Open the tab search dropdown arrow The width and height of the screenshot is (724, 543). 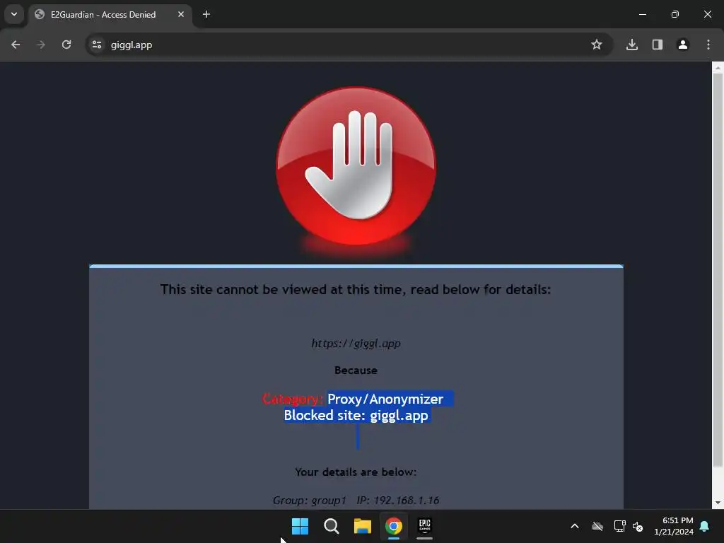pos(14,14)
